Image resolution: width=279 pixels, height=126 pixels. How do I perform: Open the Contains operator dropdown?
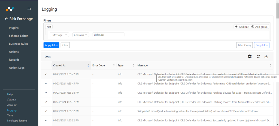tap(81, 35)
